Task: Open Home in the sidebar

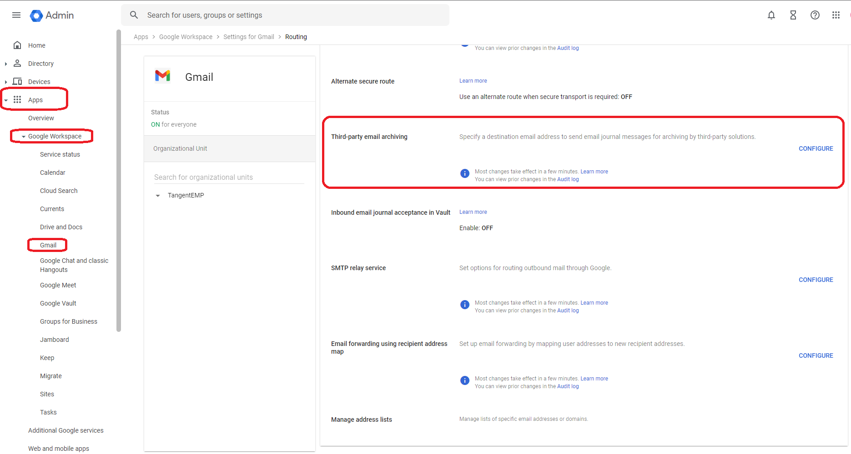Action: pyautogui.click(x=37, y=45)
